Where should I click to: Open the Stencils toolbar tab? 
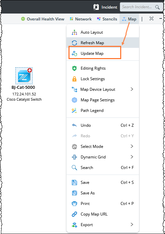click(x=107, y=19)
